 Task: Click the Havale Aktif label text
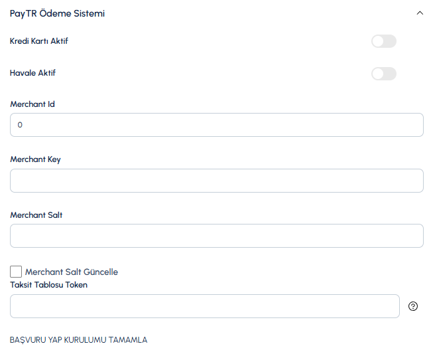pos(32,73)
